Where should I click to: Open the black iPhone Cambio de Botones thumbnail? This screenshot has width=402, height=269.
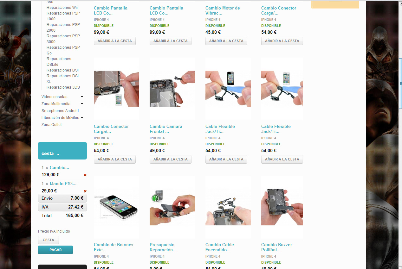[x=116, y=207]
